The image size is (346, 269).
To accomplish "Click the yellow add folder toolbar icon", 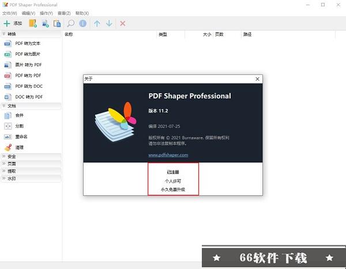I will tap(33, 24).
